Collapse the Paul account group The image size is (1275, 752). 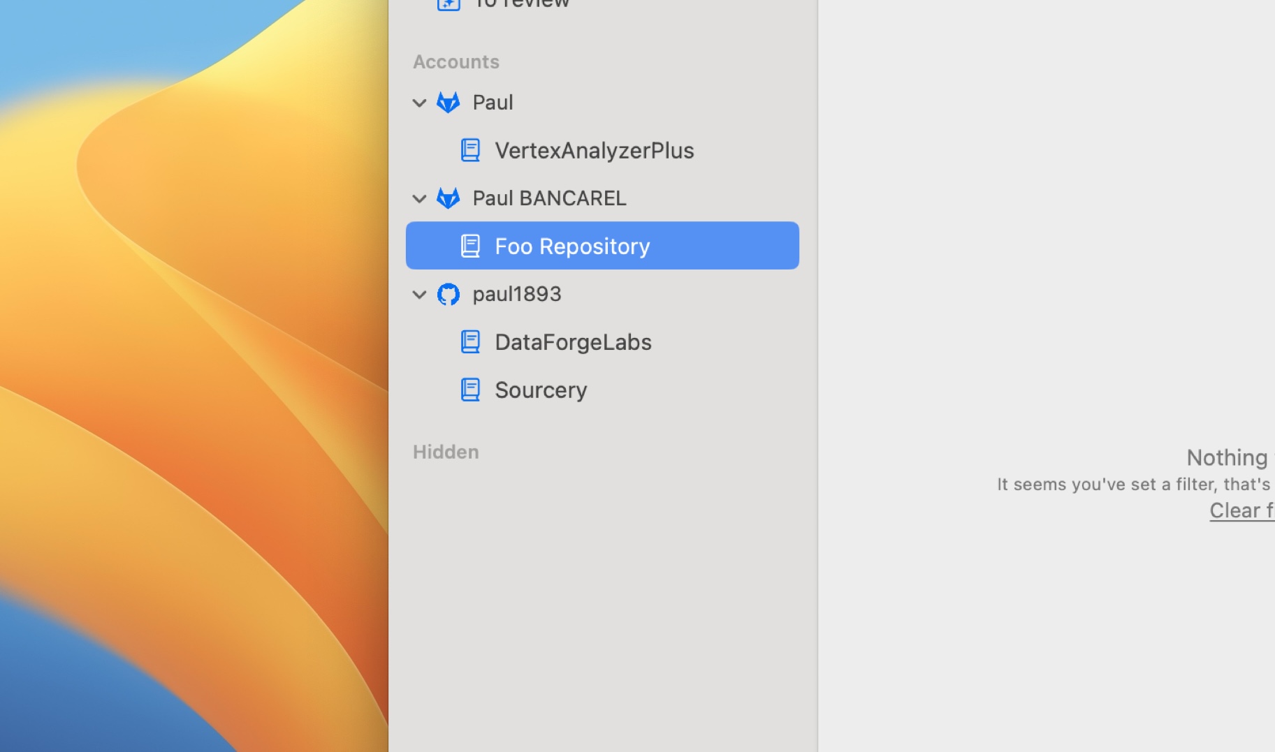coord(419,103)
